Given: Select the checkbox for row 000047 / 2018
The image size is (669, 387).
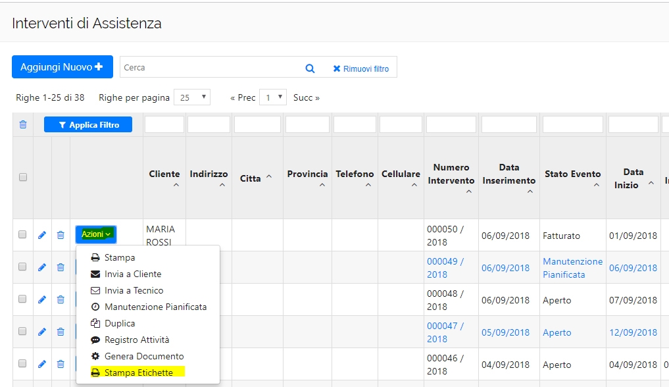Looking at the screenshot, I should click(x=22, y=331).
